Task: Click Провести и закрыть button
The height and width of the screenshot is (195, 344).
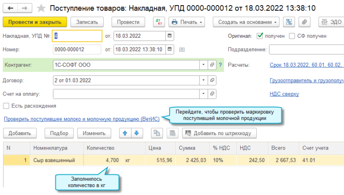Action: 35,22
